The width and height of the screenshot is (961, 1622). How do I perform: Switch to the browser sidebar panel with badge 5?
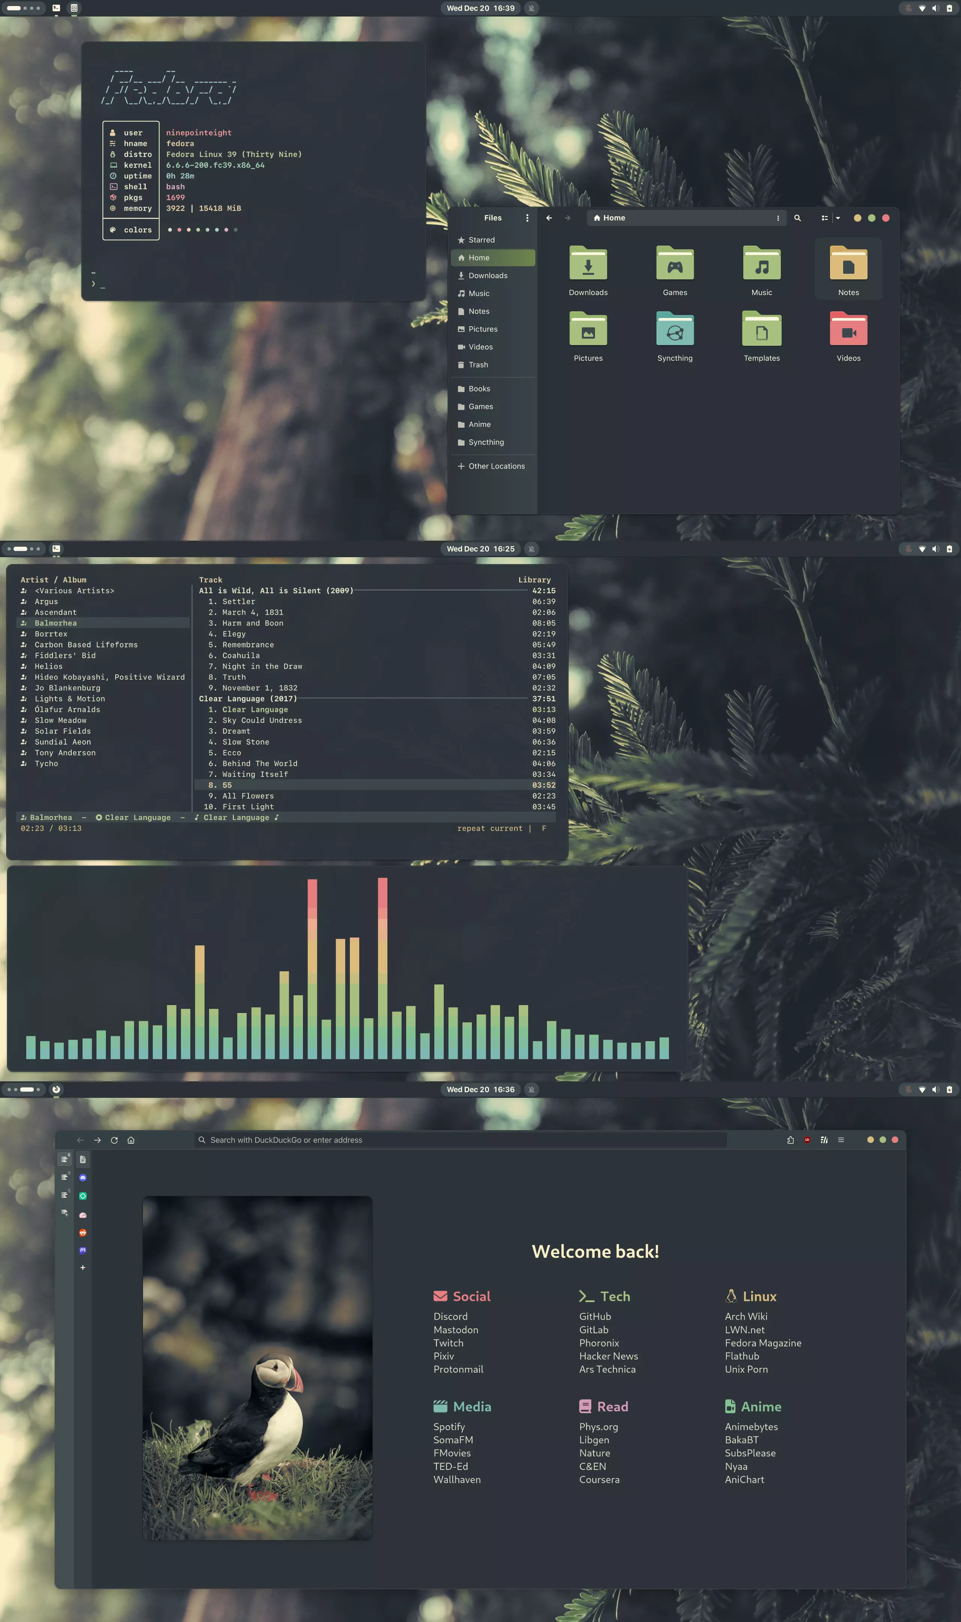tap(65, 1195)
